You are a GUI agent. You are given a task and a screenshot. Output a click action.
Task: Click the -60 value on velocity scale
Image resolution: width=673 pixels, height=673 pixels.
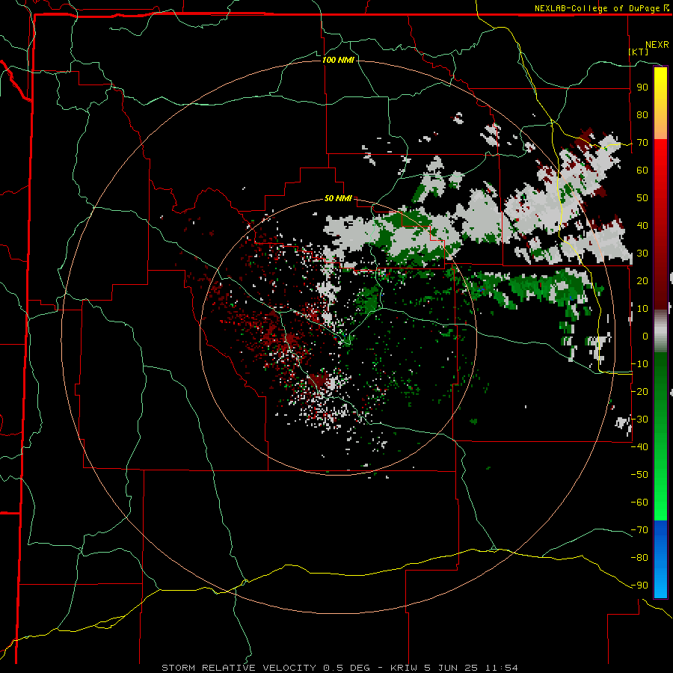(639, 503)
